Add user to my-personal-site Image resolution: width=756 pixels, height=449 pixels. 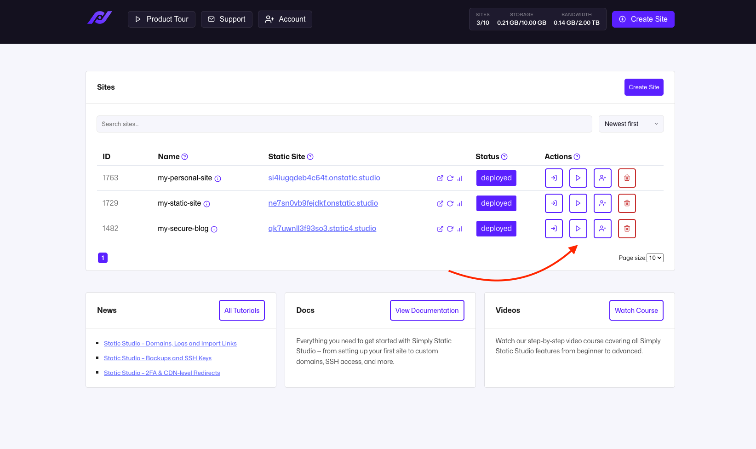tap(602, 178)
